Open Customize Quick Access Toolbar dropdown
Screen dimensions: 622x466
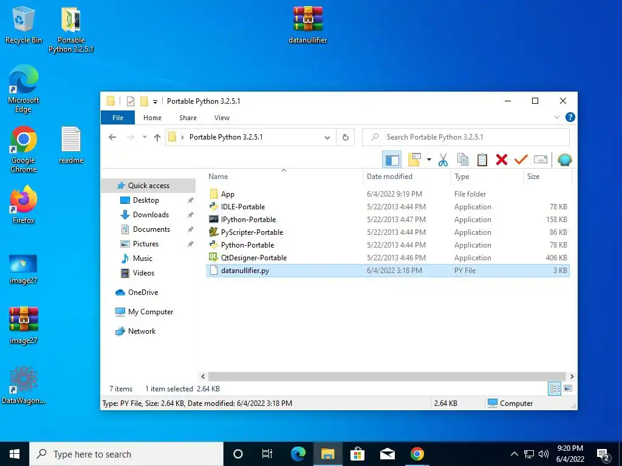[155, 102]
